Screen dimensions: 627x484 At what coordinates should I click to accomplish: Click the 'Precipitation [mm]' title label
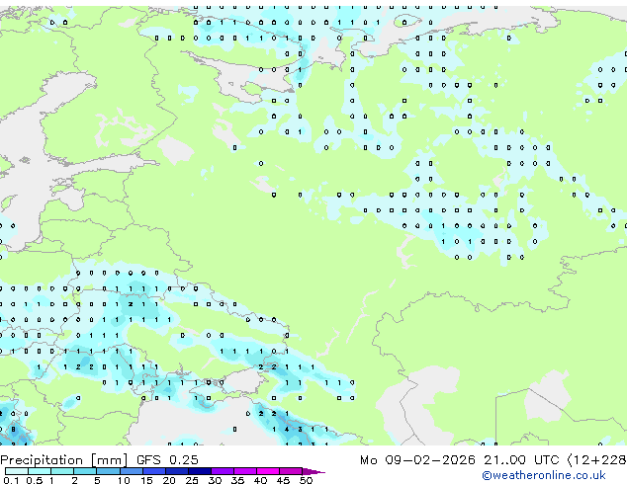(64, 460)
